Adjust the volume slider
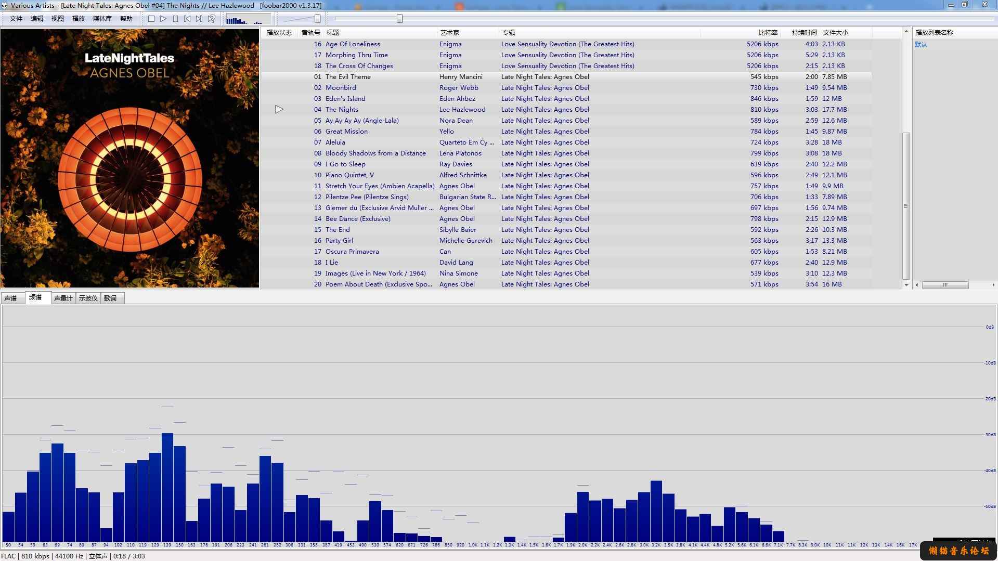The width and height of the screenshot is (998, 561). [x=317, y=19]
